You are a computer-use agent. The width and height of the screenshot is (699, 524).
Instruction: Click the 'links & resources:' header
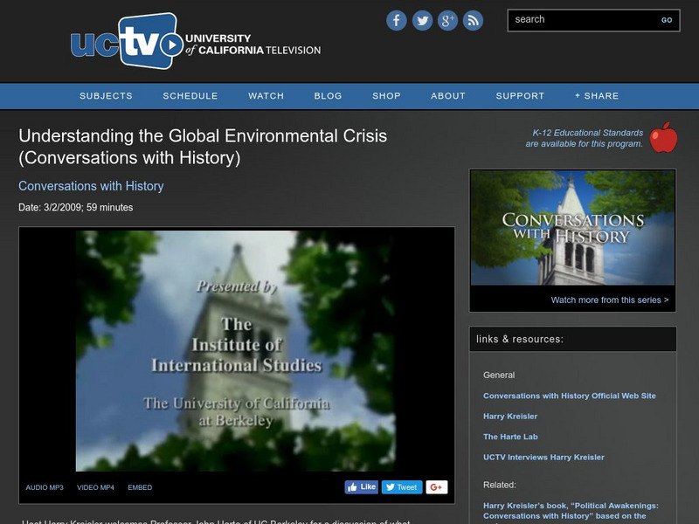[520, 339]
